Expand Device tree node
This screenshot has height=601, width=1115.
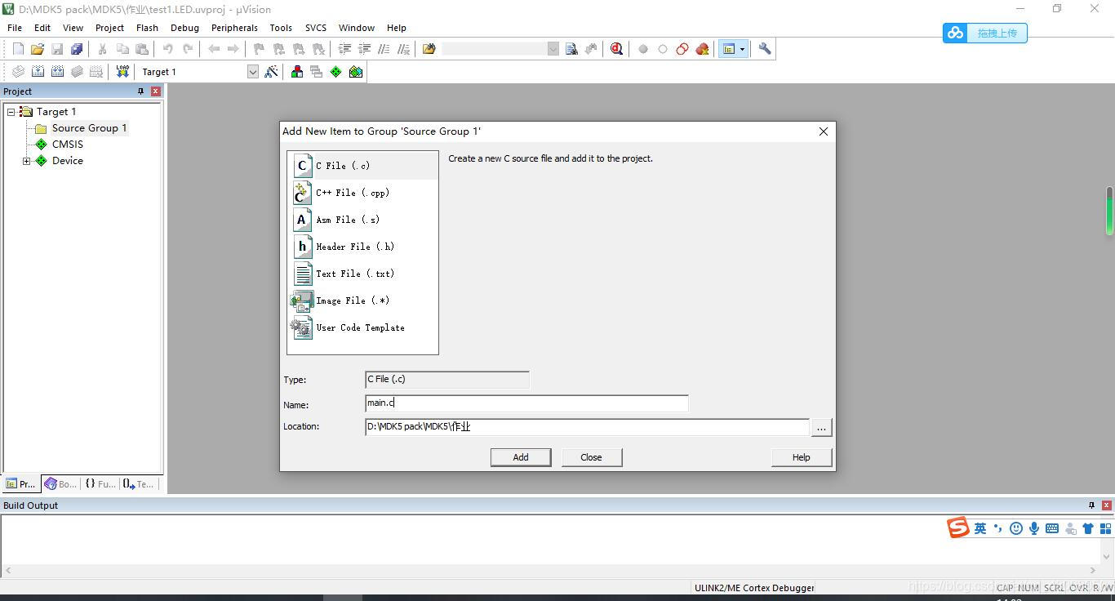pyautogui.click(x=27, y=161)
